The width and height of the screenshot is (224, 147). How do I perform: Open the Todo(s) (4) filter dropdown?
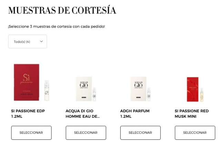point(28,42)
